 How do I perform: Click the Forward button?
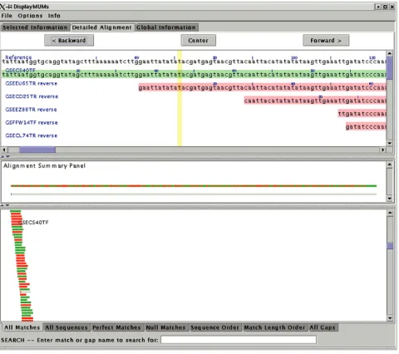[326, 41]
